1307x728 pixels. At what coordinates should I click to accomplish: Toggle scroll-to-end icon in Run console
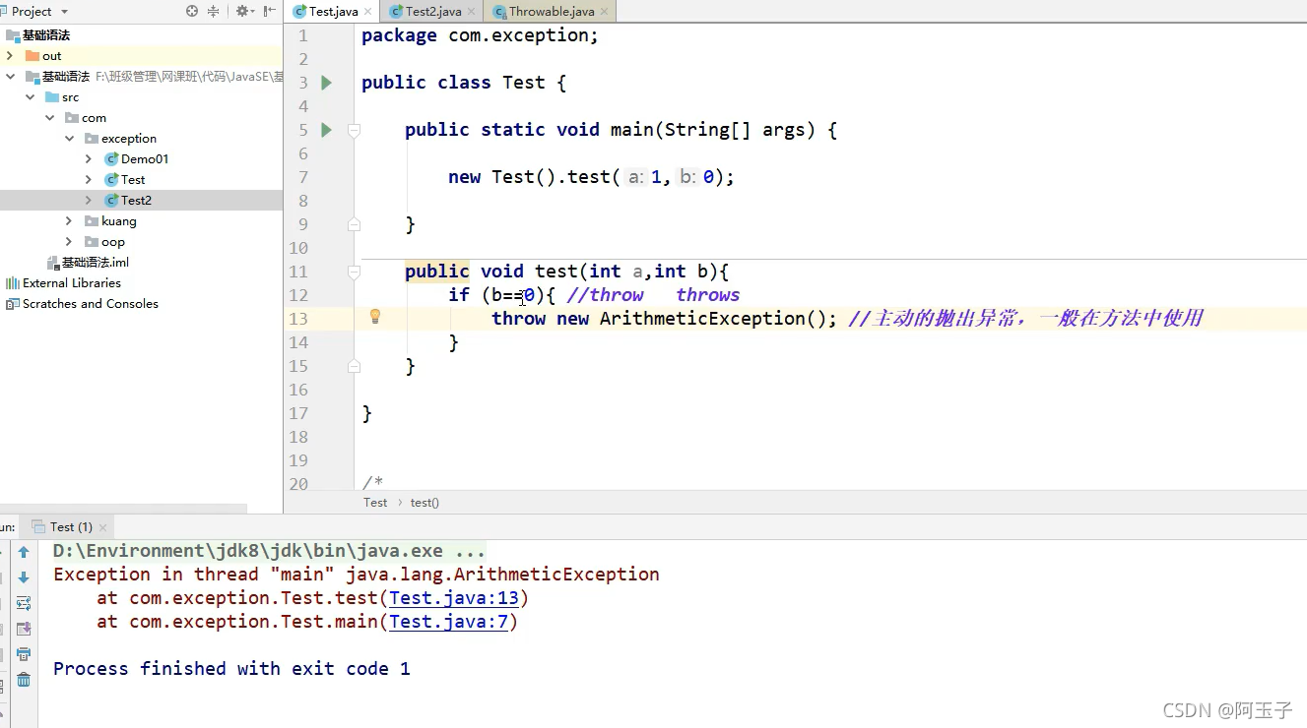coord(24,629)
